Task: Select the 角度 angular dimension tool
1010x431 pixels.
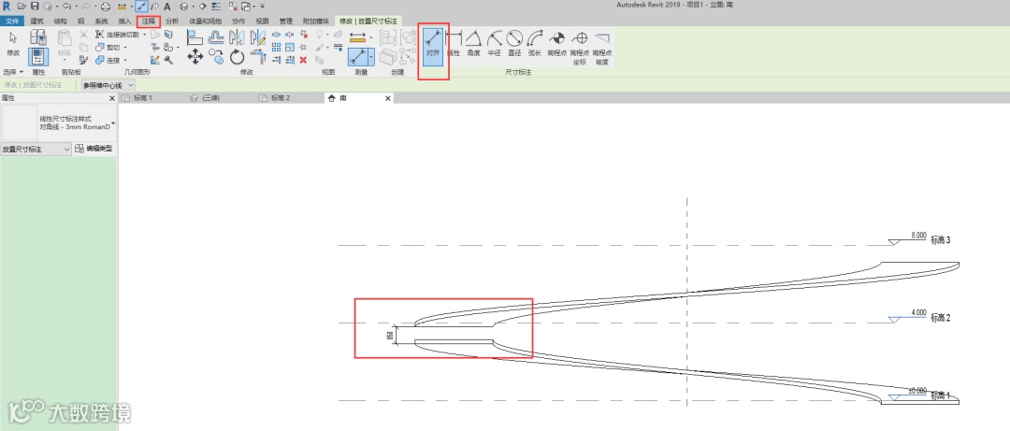Action: click(x=473, y=42)
